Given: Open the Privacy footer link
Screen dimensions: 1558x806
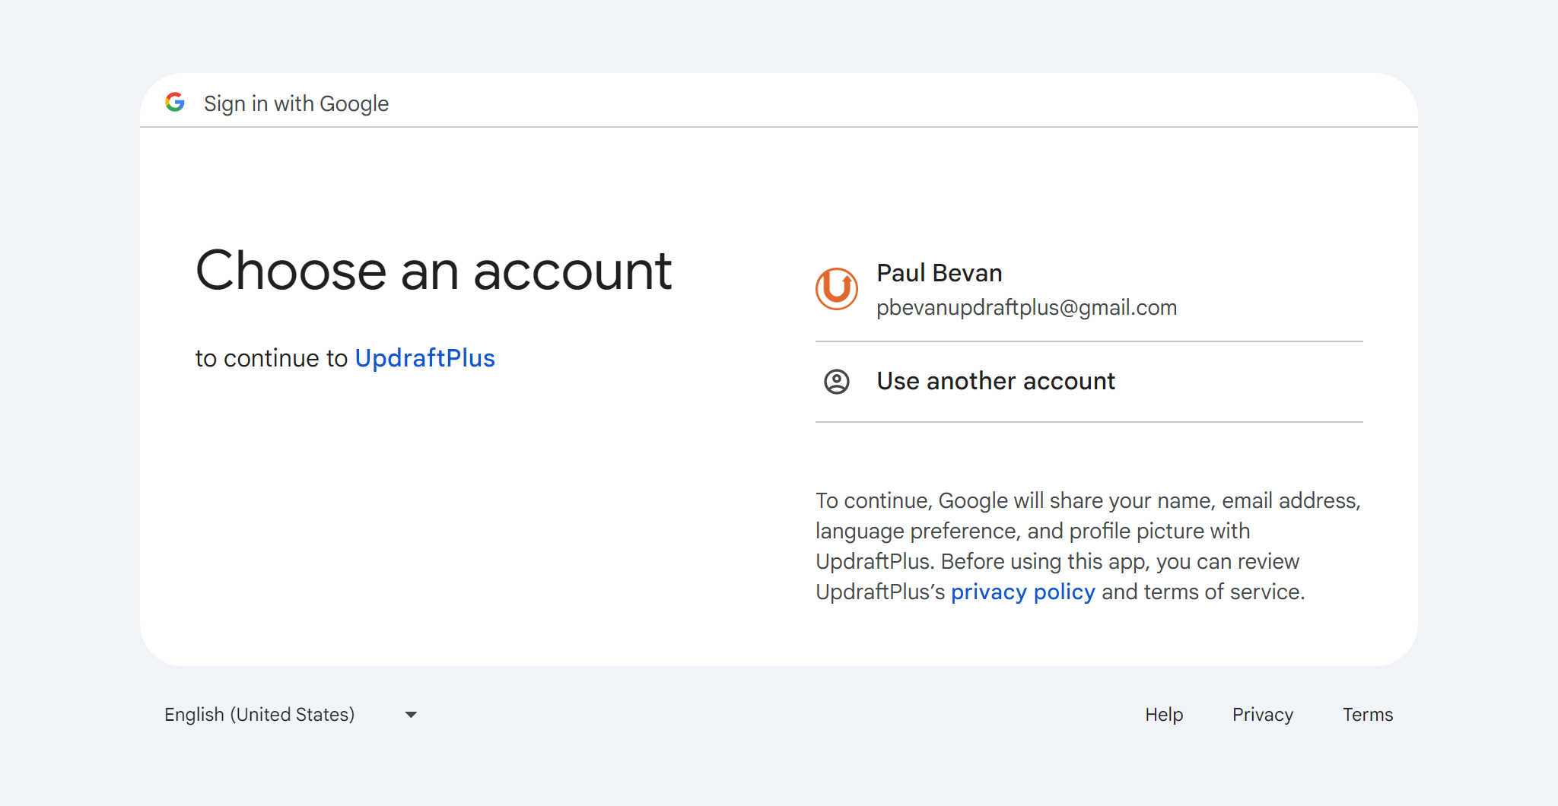Looking at the screenshot, I should click(1262, 715).
